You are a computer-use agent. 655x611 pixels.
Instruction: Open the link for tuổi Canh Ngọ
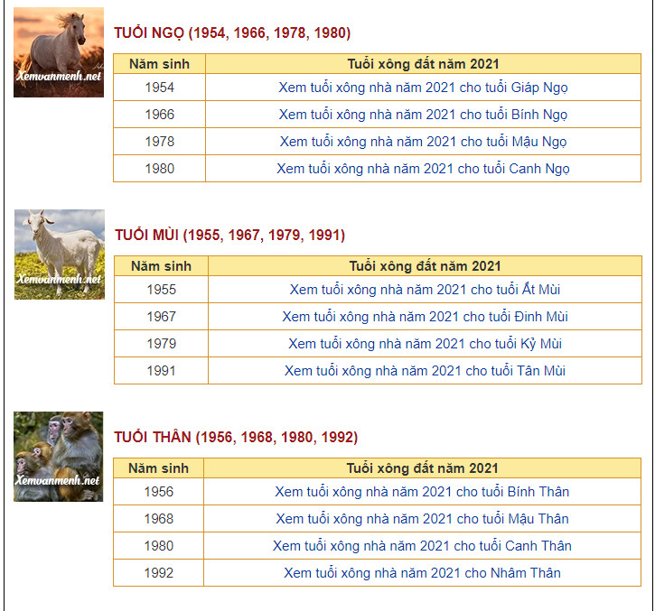423,169
